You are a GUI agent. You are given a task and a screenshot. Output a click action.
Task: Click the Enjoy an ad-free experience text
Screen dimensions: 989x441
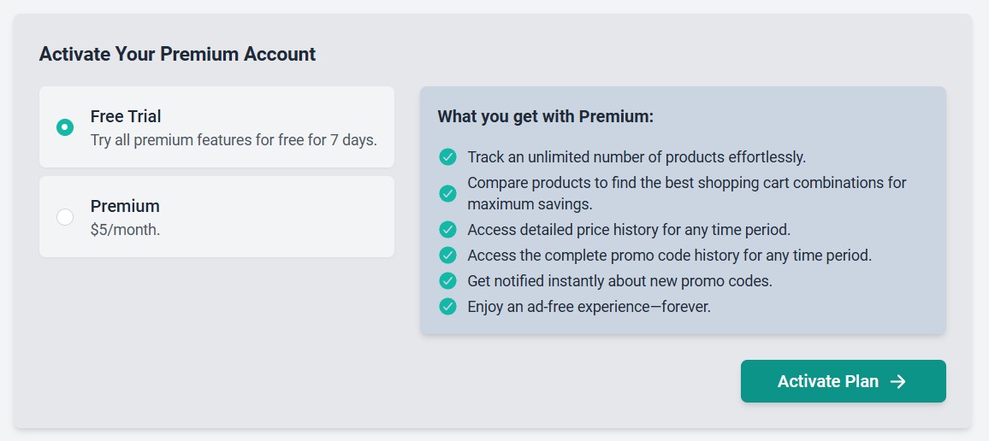coord(589,306)
